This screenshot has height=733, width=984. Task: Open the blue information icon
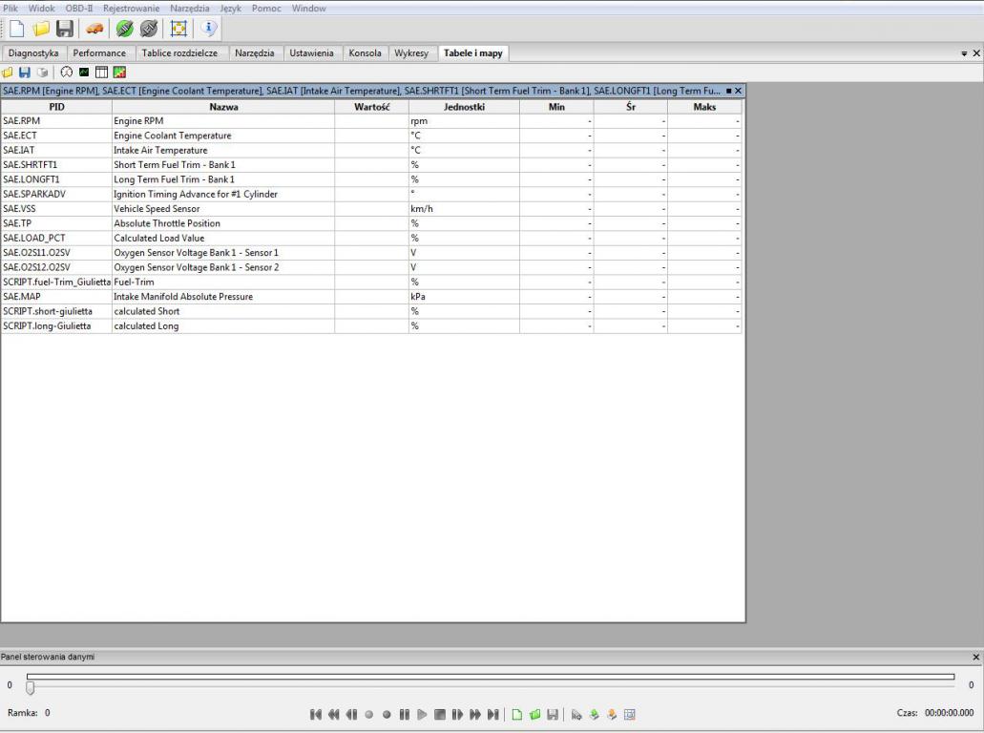point(208,30)
